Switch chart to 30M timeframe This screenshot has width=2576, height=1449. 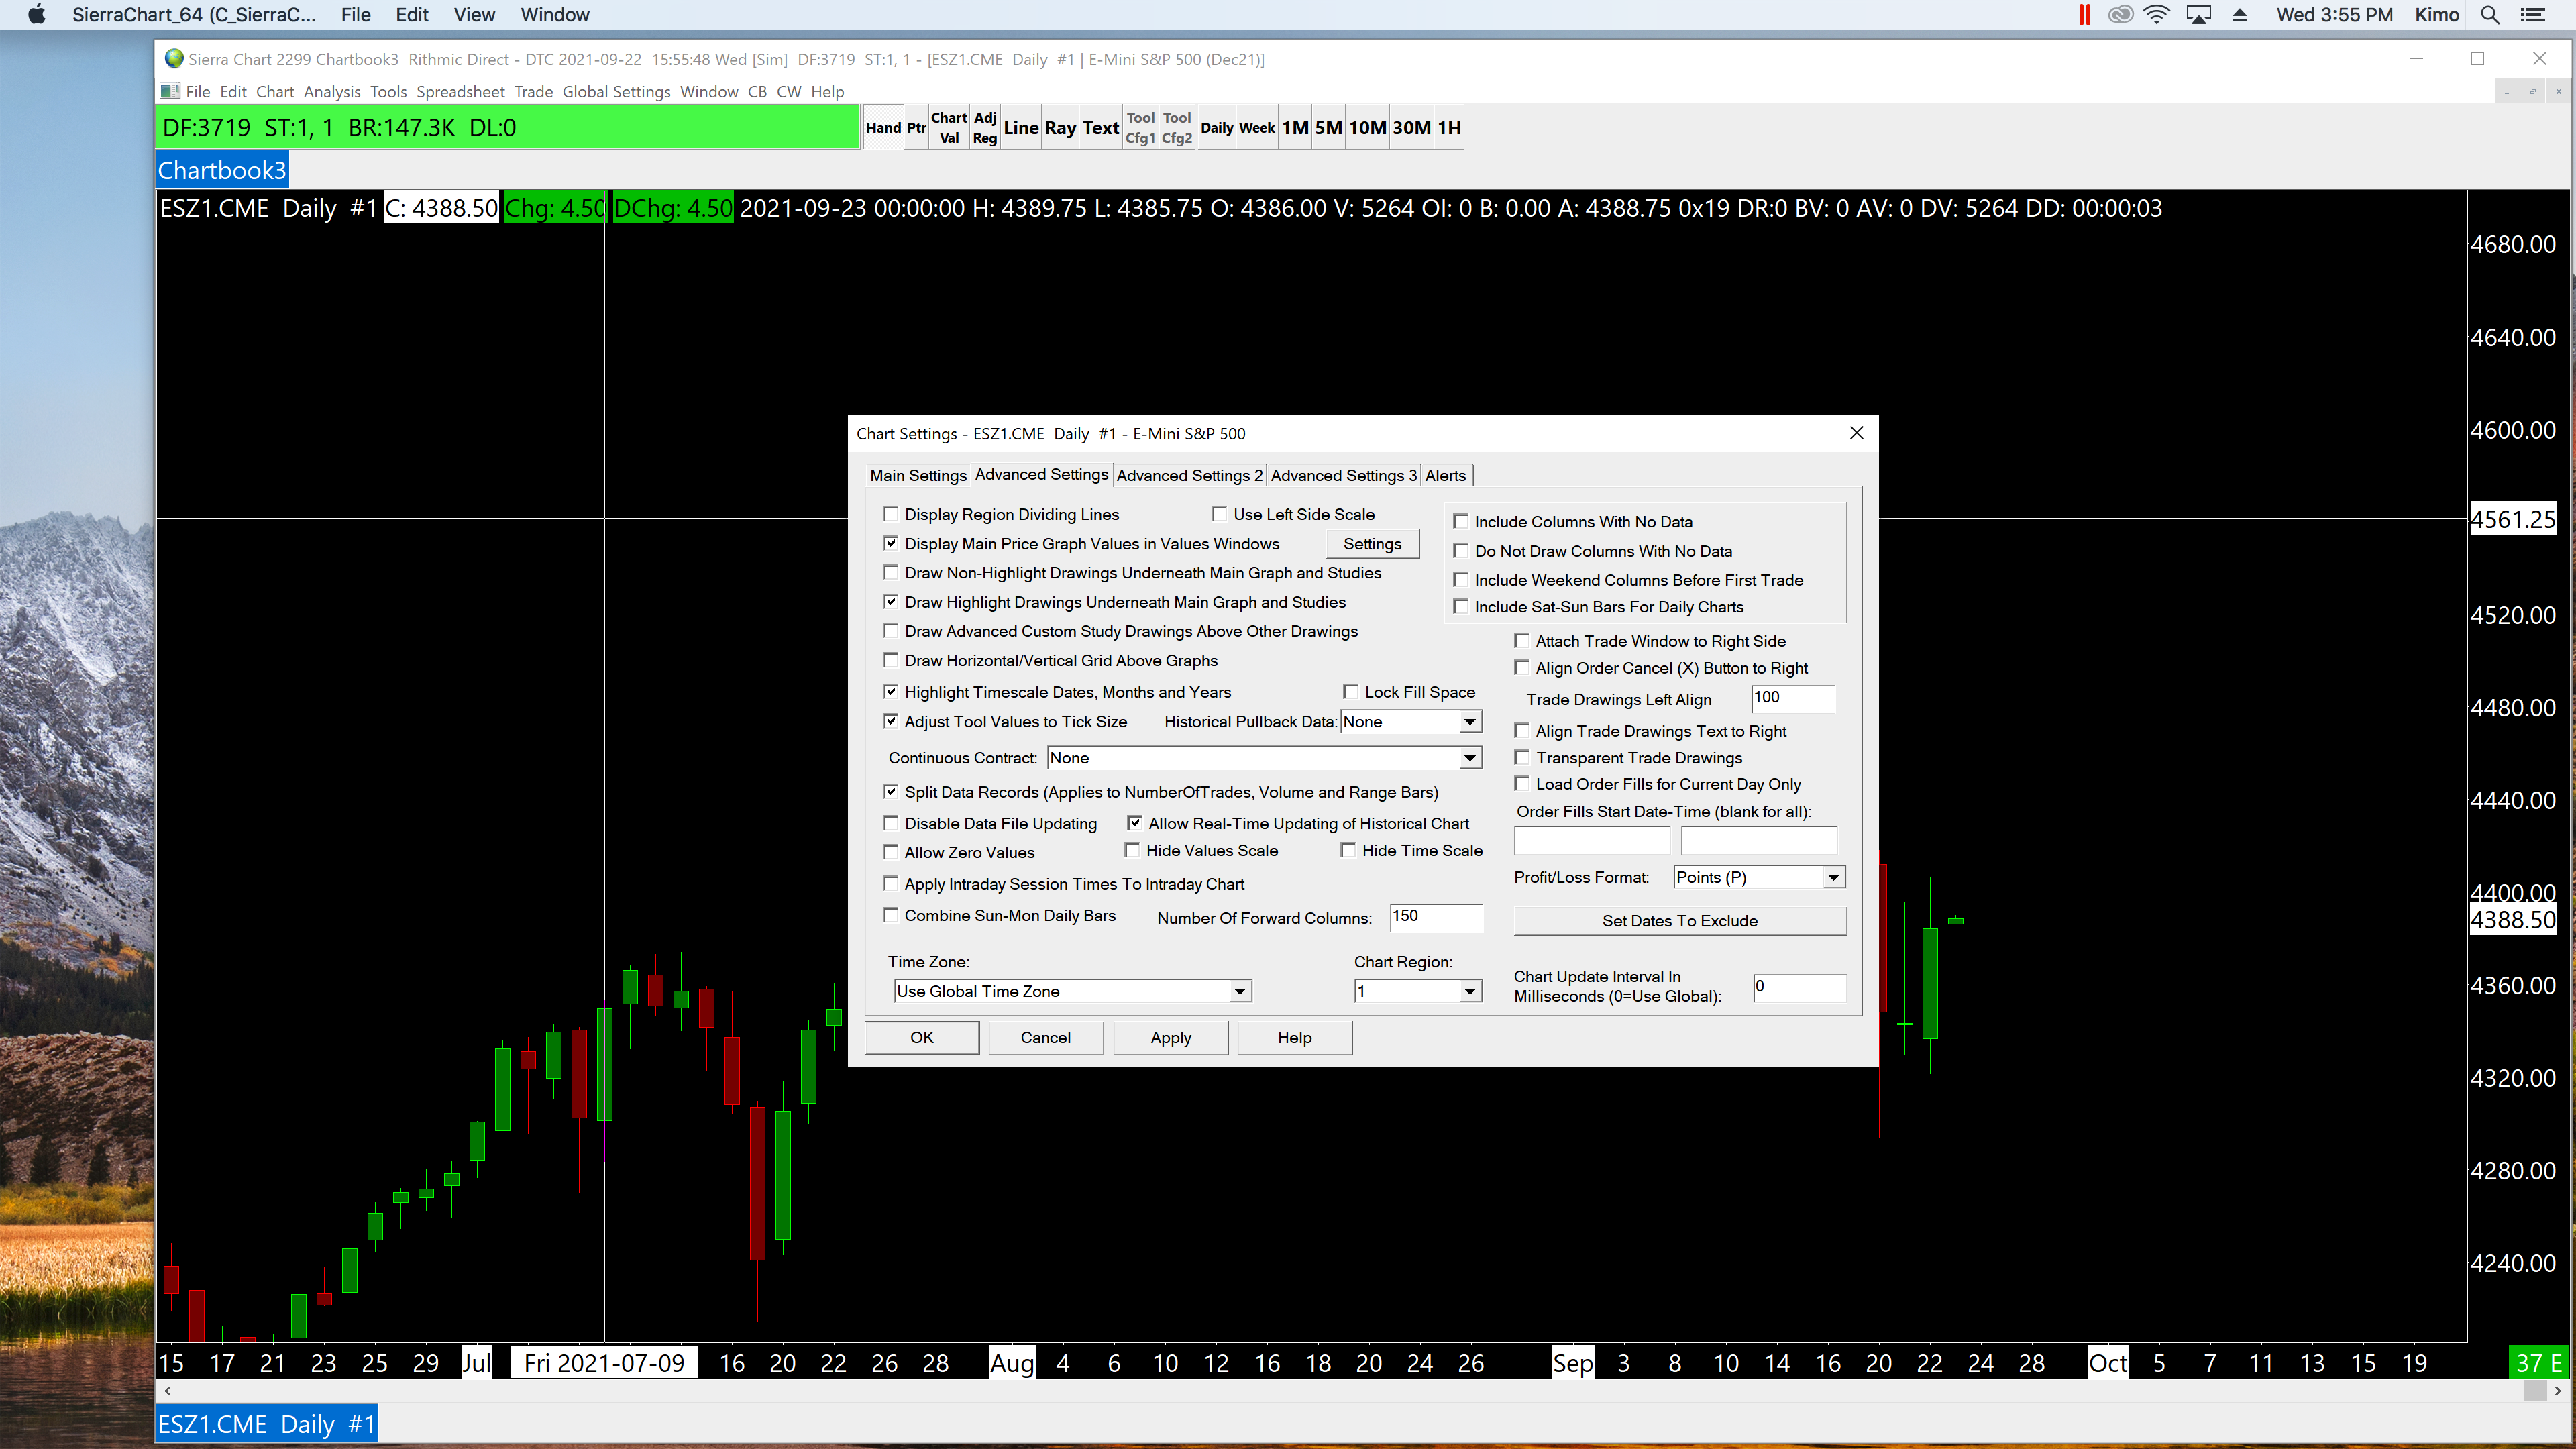point(1411,128)
